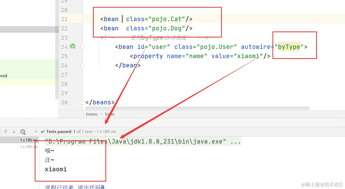Image resolution: width=345 pixels, height=189 pixels.
Task: Click line number 20 in gutter
Action: click(x=64, y=10)
